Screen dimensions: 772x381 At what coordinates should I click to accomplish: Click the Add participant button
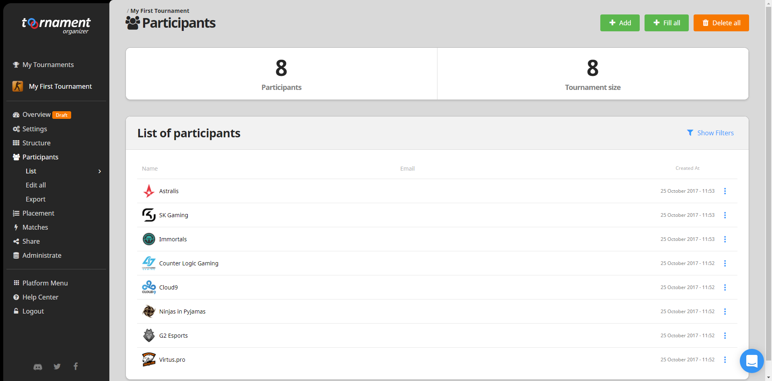620,23
